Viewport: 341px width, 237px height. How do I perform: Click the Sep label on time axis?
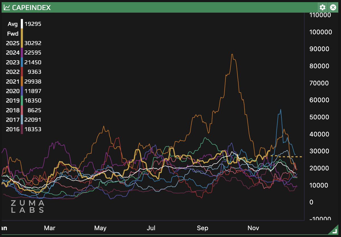pyautogui.click(x=203, y=228)
